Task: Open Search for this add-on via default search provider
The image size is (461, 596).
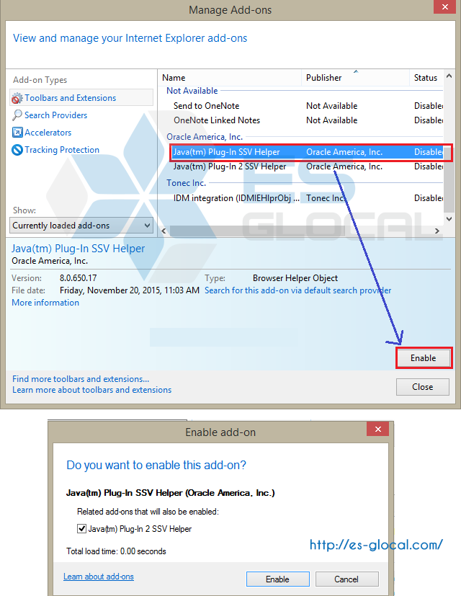Action: coord(297,290)
